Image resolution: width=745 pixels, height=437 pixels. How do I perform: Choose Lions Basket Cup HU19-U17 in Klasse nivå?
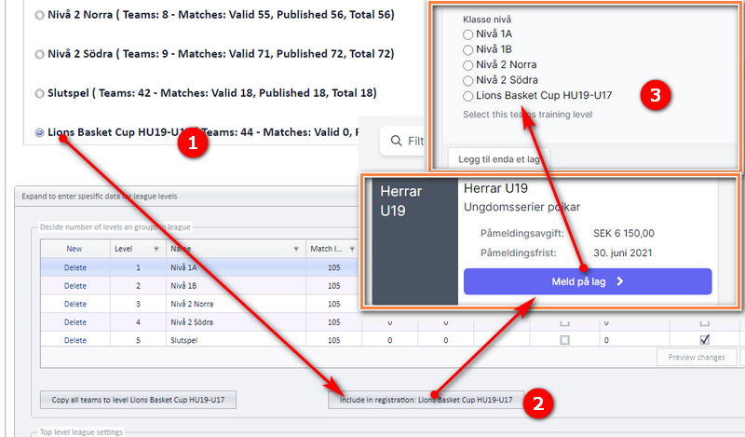(468, 96)
